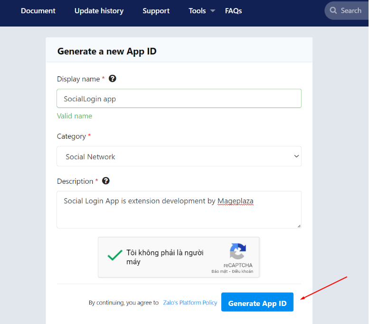Click the help icon beside Display name
This screenshot has width=369, height=324.
click(113, 79)
